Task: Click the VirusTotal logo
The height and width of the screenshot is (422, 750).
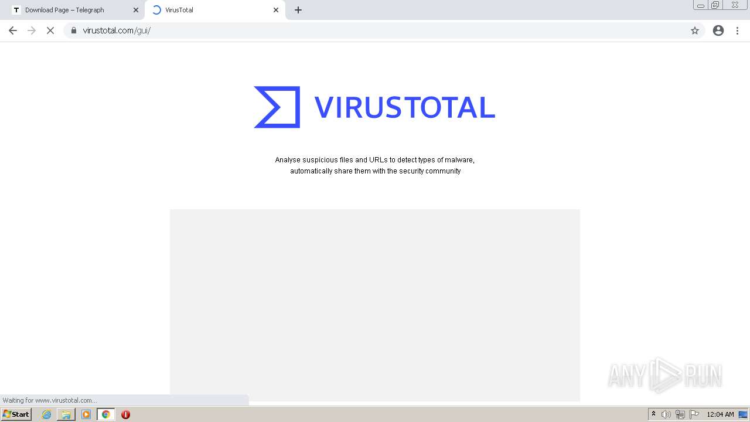Action: (x=374, y=107)
